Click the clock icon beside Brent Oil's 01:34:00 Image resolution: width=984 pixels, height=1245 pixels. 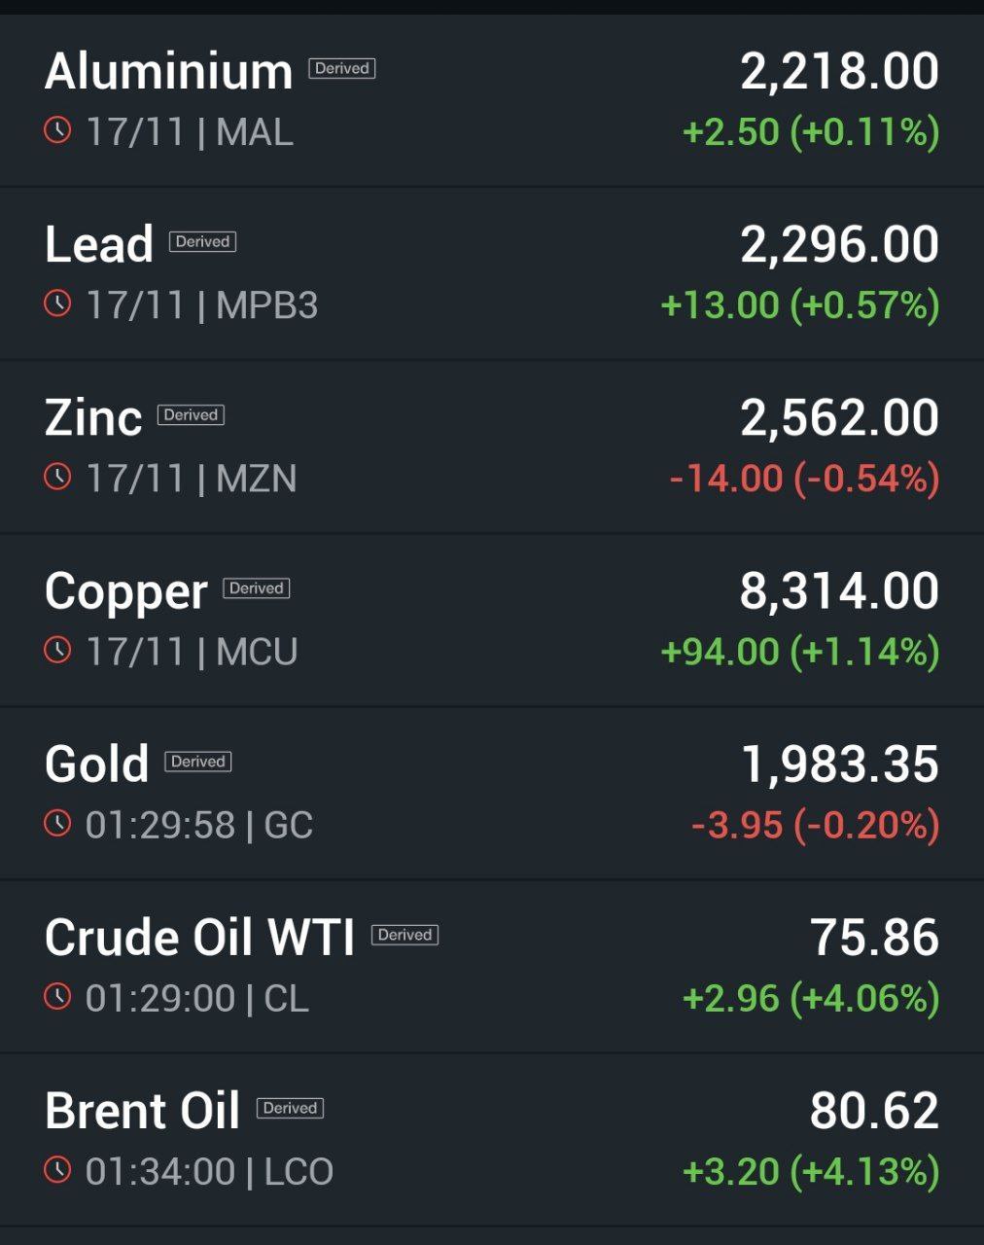click(x=57, y=1169)
